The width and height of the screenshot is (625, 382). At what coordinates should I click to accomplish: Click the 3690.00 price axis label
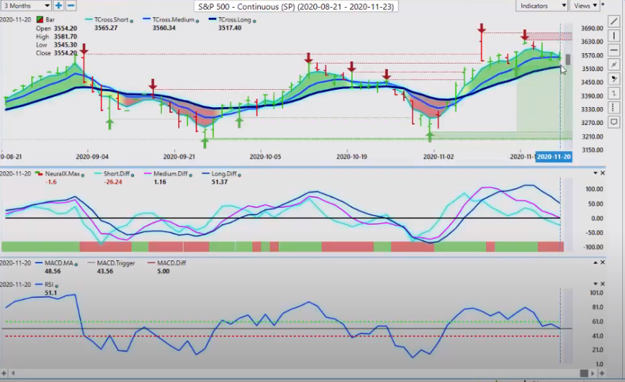click(x=592, y=28)
